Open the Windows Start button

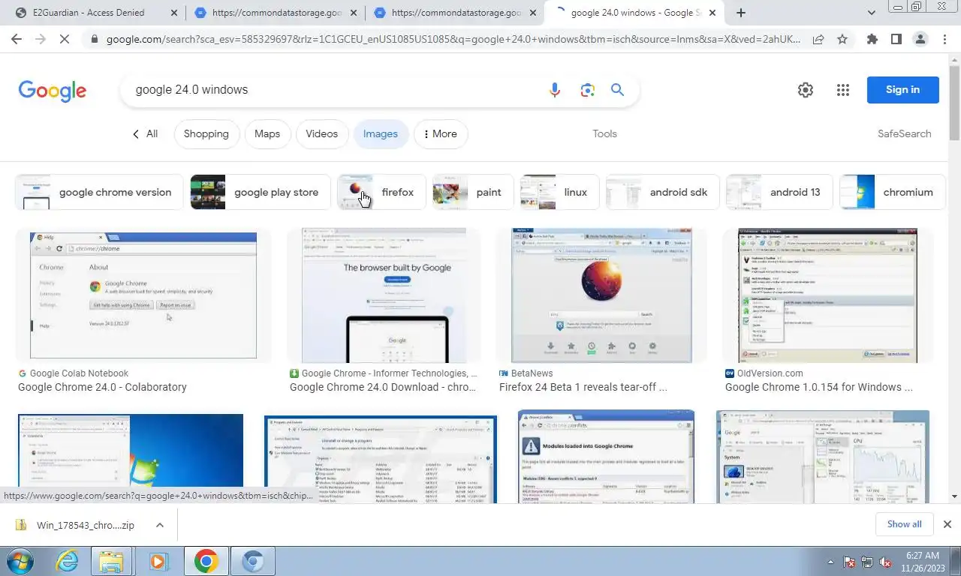point(20,561)
